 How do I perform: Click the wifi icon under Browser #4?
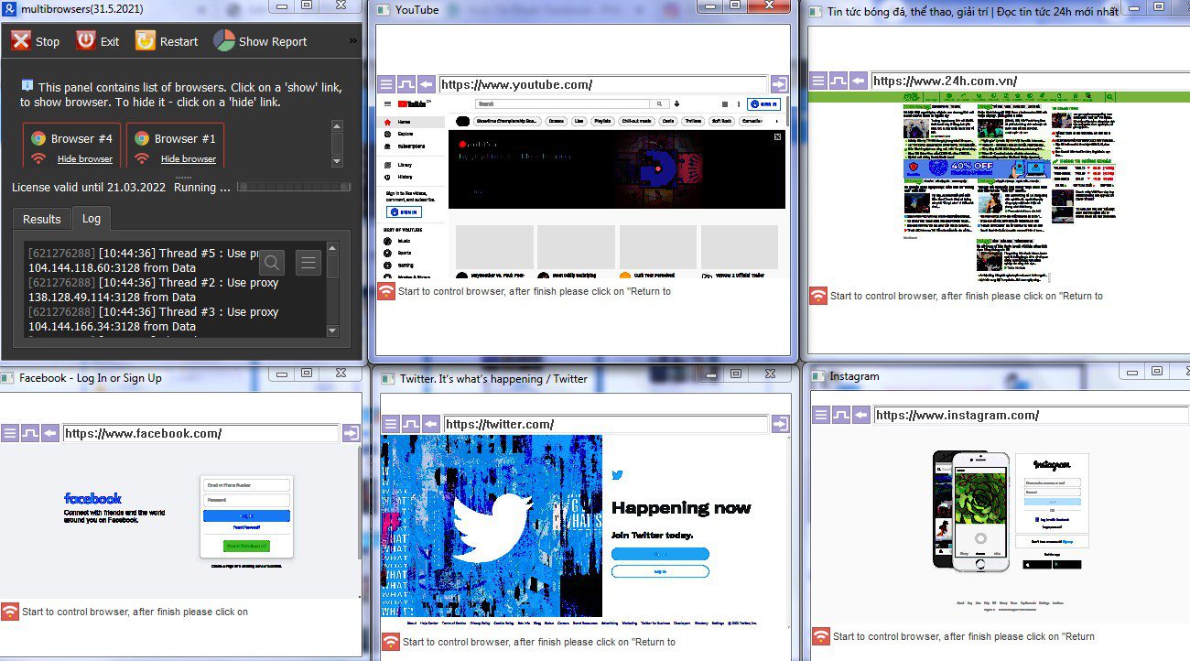tap(38, 158)
